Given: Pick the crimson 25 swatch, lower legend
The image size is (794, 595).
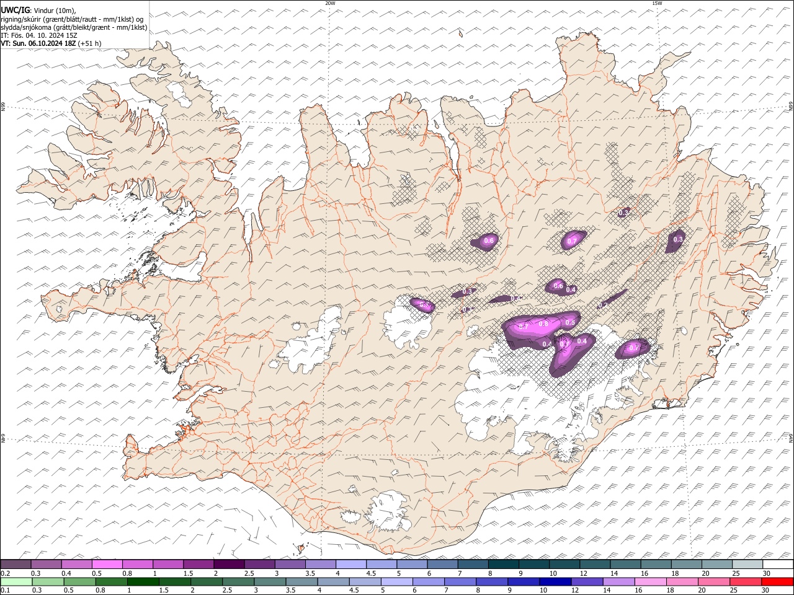Looking at the screenshot, I should click(x=746, y=581).
